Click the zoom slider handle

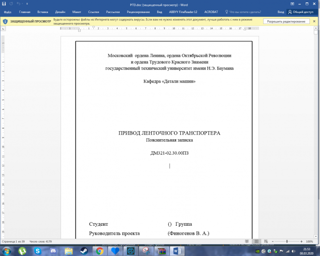[x=287, y=242]
